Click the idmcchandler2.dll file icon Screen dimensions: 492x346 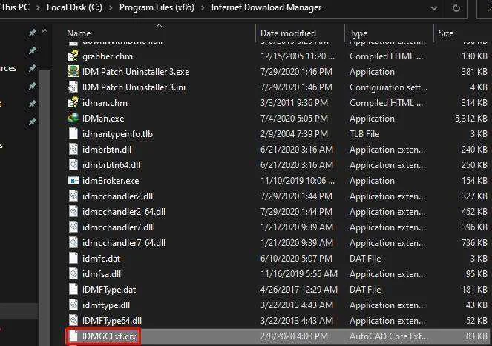pos(73,196)
